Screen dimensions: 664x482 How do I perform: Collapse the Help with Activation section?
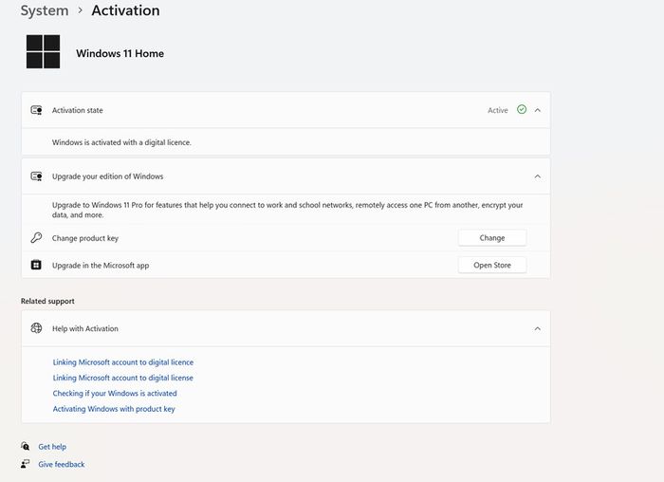coord(538,328)
